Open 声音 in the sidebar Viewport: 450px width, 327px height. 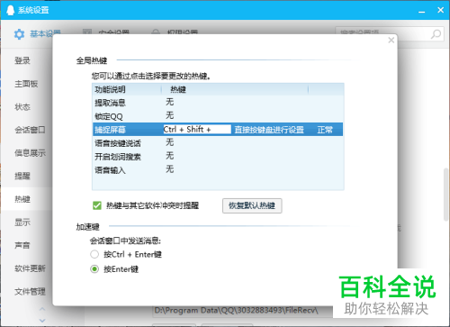click(22, 245)
